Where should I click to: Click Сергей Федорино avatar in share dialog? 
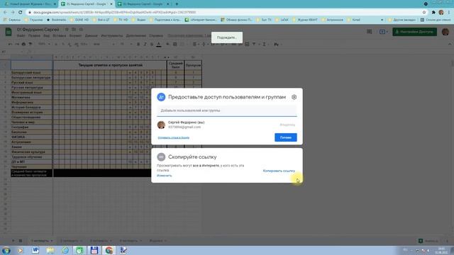click(161, 125)
